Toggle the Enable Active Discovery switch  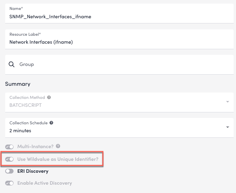9,183
